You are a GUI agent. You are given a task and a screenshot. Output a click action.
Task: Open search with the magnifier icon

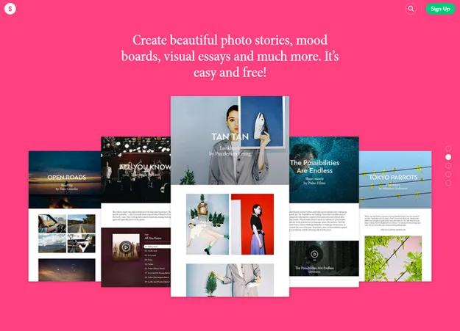point(411,9)
